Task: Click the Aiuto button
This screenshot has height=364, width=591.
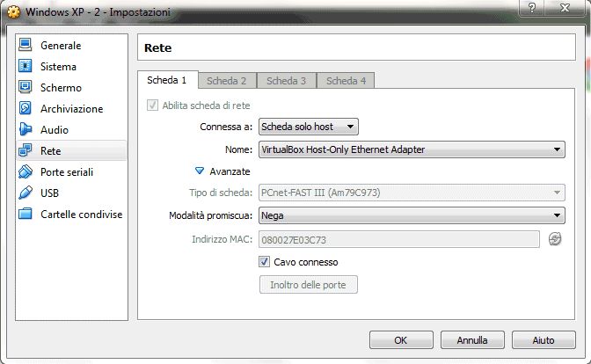Action: click(x=544, y=340)
